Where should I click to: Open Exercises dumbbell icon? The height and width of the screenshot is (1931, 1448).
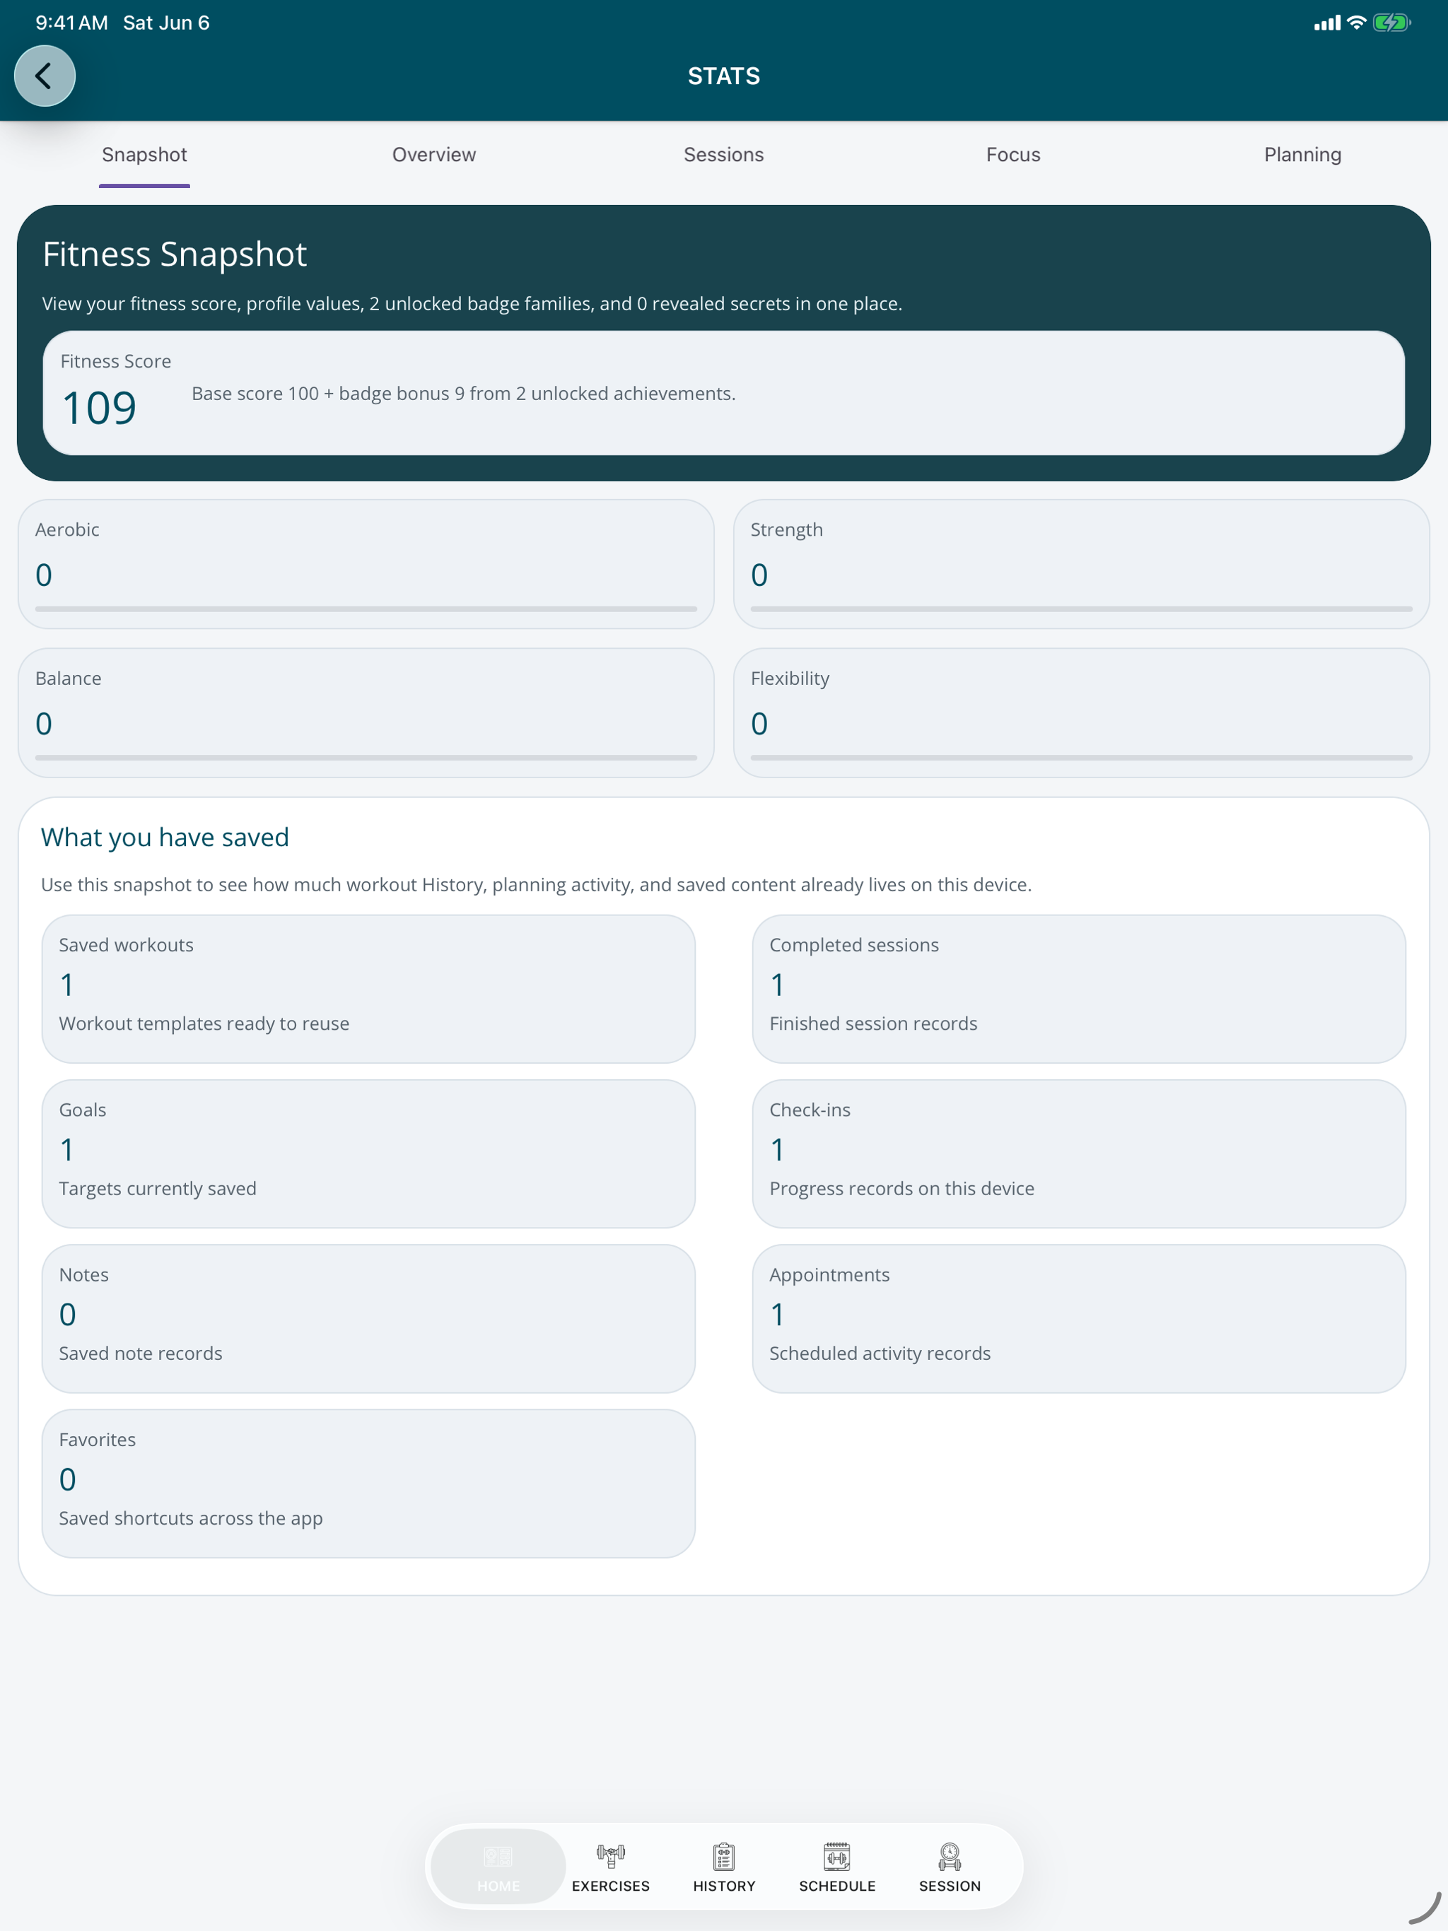click(610, 1856)
